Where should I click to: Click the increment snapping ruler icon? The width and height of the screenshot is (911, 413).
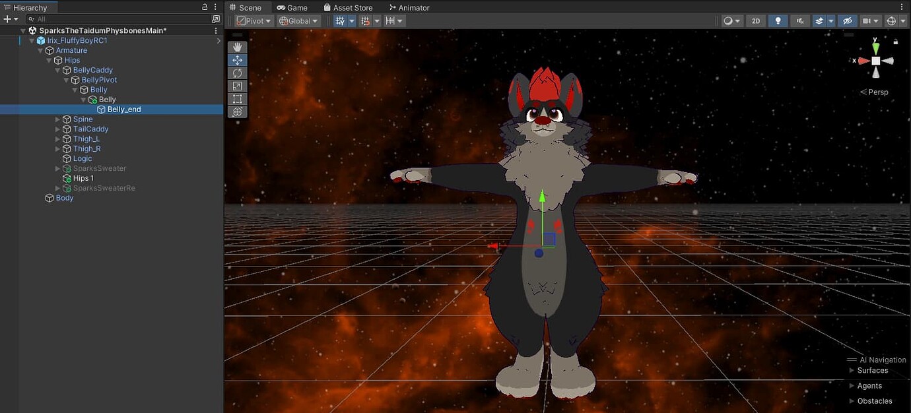click(x=390, y=21)
